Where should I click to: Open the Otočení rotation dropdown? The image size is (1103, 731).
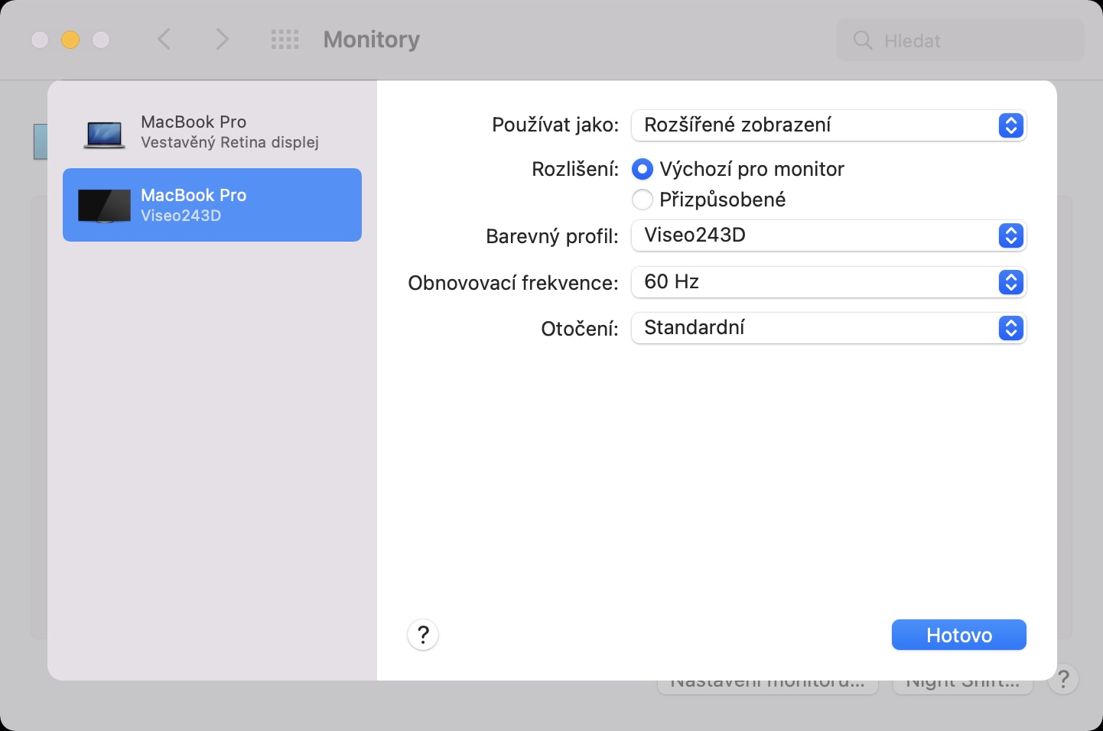pos(828,328)
